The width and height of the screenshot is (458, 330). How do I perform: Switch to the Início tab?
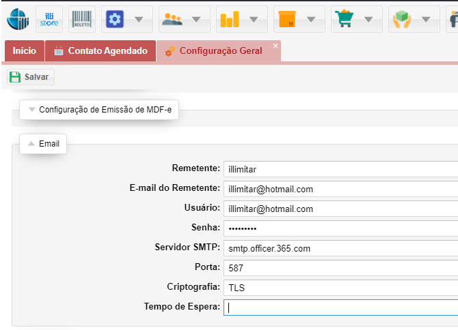coord(25,51)
